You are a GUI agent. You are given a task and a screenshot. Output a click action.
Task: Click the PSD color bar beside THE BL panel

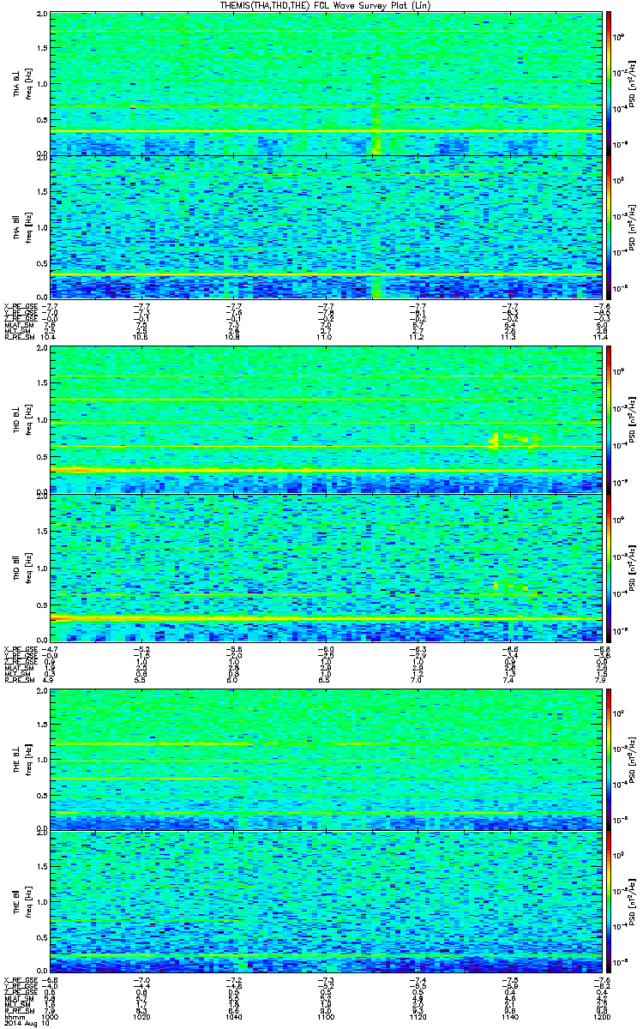pos(610,759)
